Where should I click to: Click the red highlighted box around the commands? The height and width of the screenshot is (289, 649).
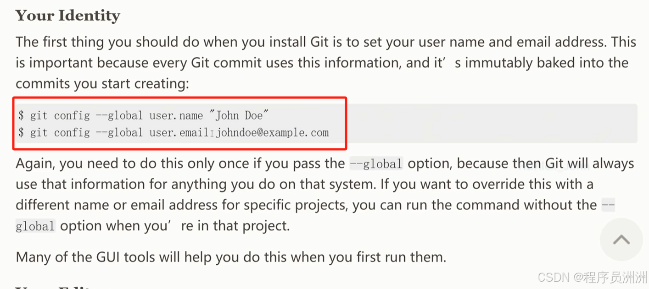tap(179, 123)
